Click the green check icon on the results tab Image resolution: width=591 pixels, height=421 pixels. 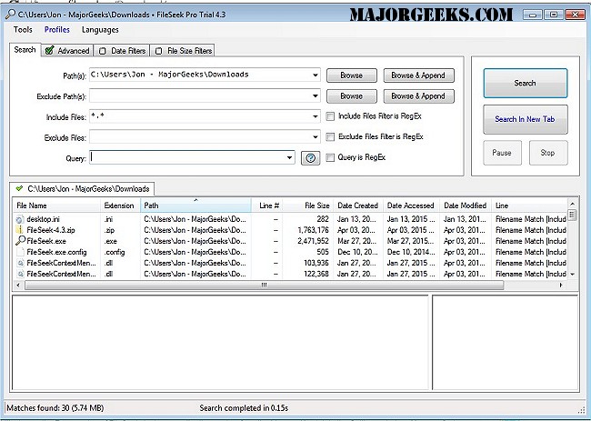click(x=19, y=188)
